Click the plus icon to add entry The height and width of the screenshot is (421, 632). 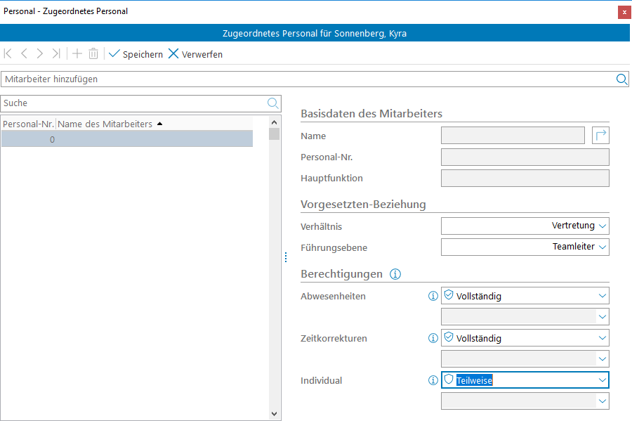point(77,54)
